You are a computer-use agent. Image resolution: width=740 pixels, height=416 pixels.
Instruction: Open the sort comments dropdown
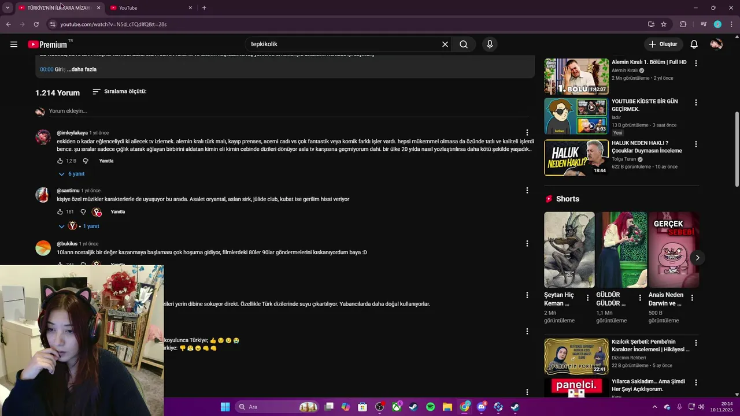(x=120, y=91)
